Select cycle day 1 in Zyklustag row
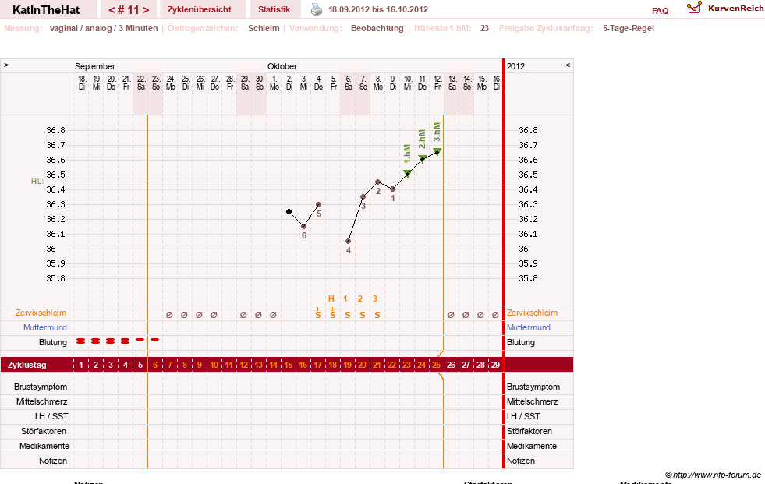This screenshot has height=484, width=765. (x=81, y=365)
